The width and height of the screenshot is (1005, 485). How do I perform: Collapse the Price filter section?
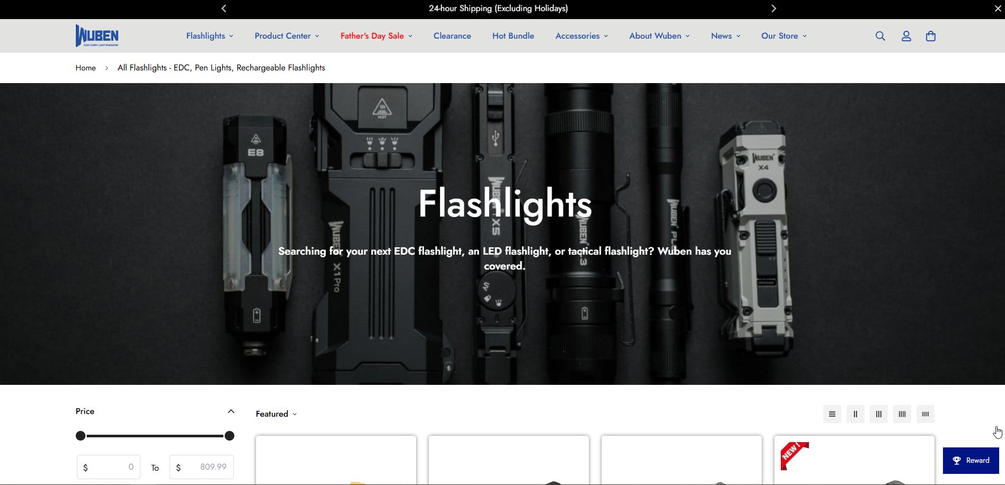pos(231,411)
